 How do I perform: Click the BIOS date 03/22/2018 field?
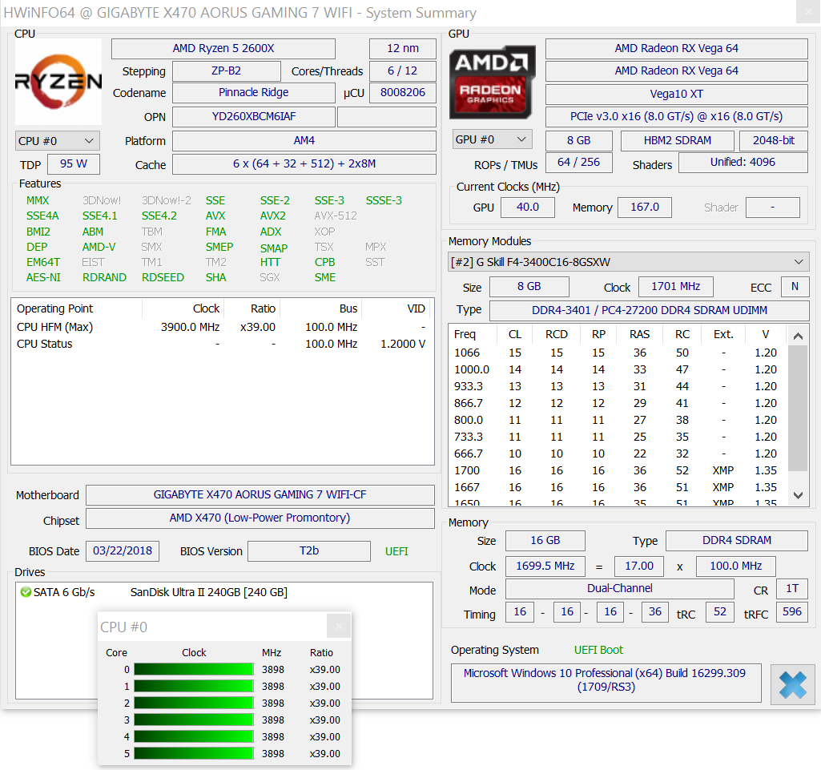123,551
